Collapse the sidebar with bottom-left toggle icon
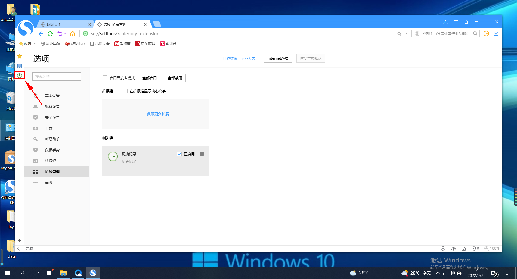The height and width of the screenshot is (279, 517). pyautogui.click(x=20, y=249)
